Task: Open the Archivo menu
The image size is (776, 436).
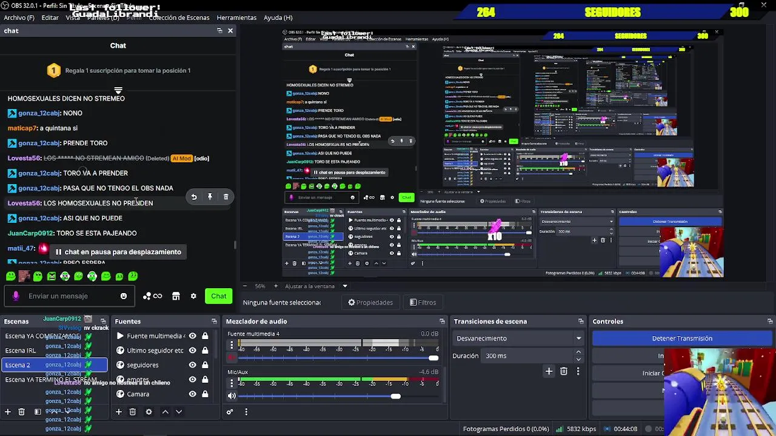Action: (18, 18)
